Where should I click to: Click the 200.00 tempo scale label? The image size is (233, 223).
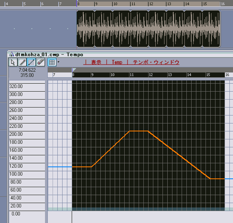(x=16, y=134)
